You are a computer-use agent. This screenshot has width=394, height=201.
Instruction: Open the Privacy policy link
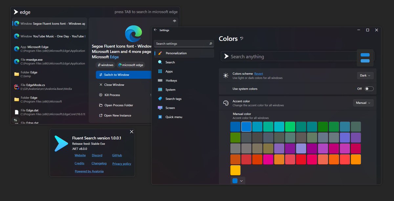click(122, 163)
